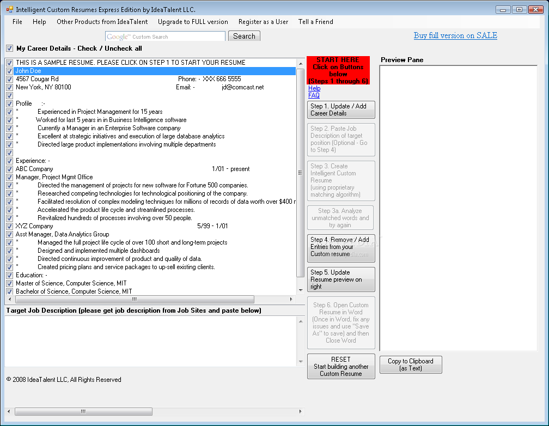Minimize the application window

(503, 9)
